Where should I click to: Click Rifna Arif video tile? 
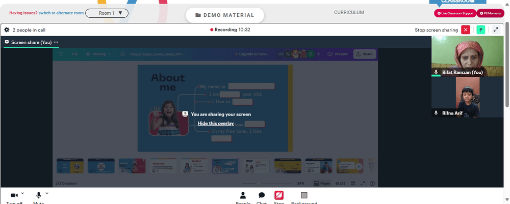(x=467, y=97)
